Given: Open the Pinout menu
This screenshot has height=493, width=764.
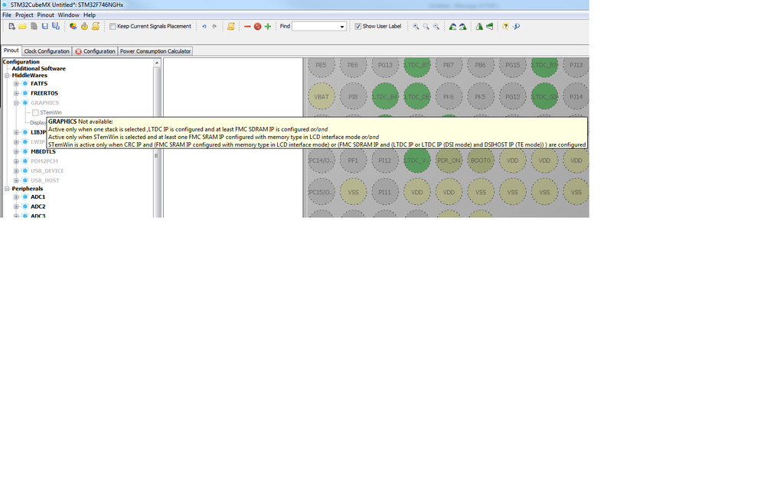Looking at the screenshot, I should point(45,15).
